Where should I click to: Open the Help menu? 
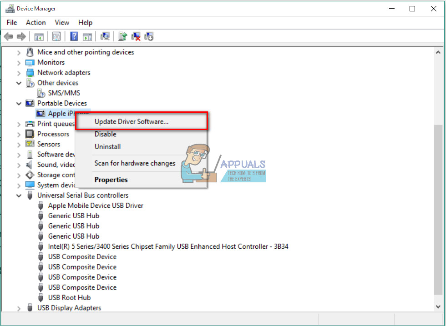click(x=85, y=22)
